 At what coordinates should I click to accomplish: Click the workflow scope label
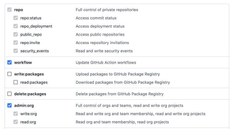tap(23, 62)
